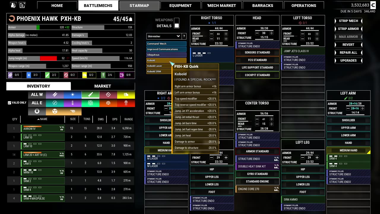380x214 pixels.
Task: Select the SRM 4 Magpulse inventory item
Action: tap(43, 198)
